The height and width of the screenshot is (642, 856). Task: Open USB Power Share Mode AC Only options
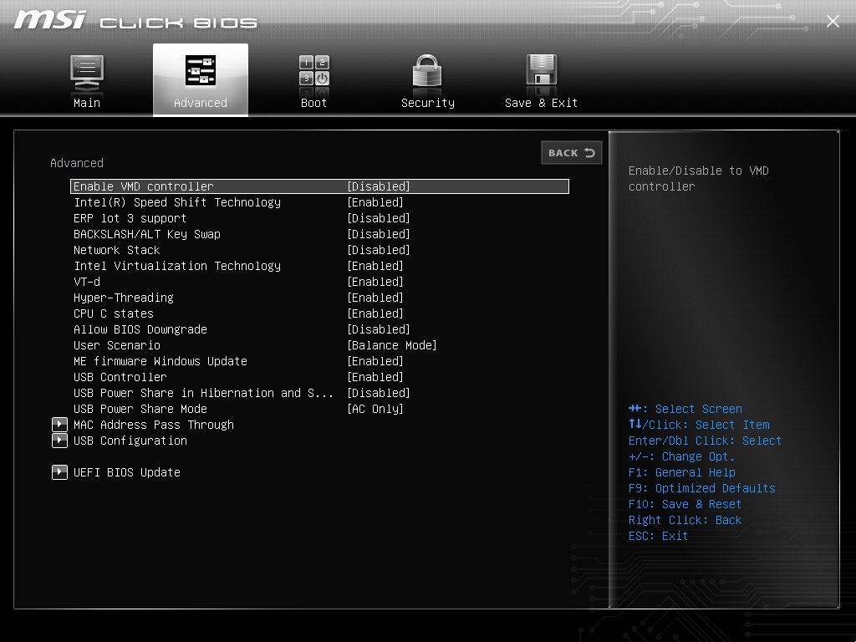tap(375, 409)
